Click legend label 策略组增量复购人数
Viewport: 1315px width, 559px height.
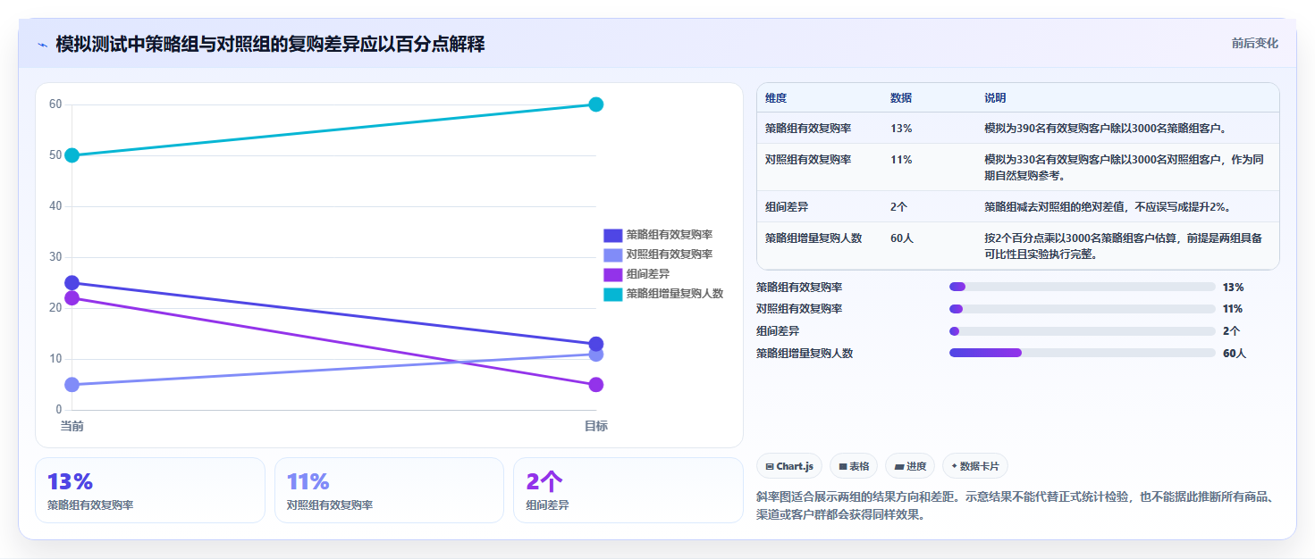[x=675, y=294]
